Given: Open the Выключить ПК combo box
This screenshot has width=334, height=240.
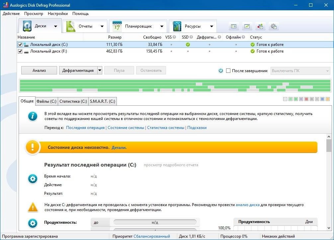Looking at the screenshot, I should pyautogui.click(x=300, y=71).
